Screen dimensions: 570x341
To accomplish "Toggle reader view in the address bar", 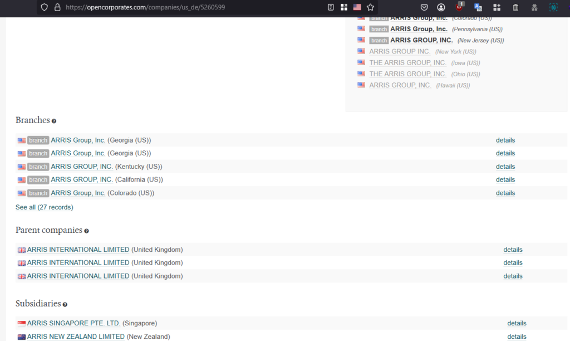I will click(x=331, y=7).
